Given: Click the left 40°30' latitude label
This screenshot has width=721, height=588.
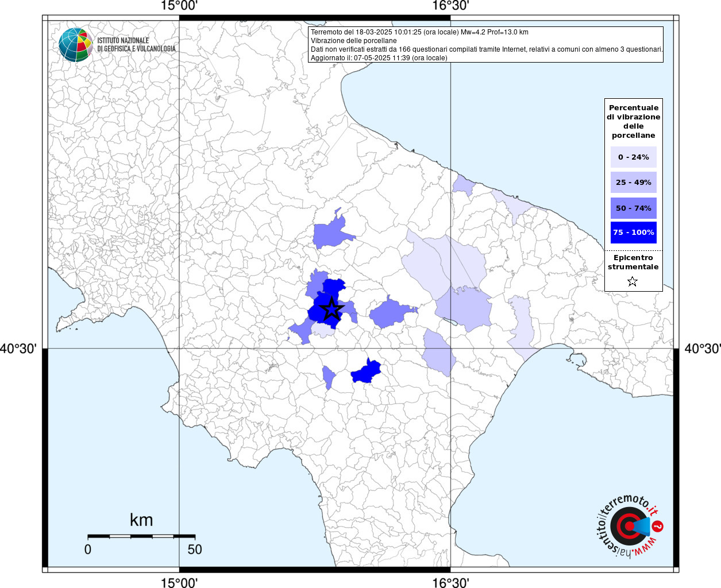Looking at the screenshot, I should [18, 349].
